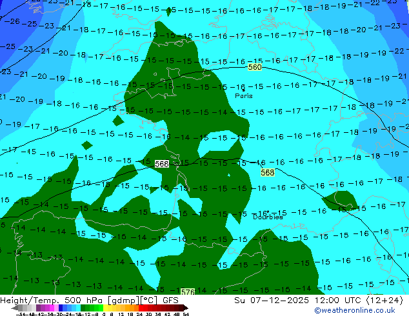The height and width of the screenshot is (316, 409).
Task: Pick the dark green swatch in legend
Action: click(x=83, y=308)
